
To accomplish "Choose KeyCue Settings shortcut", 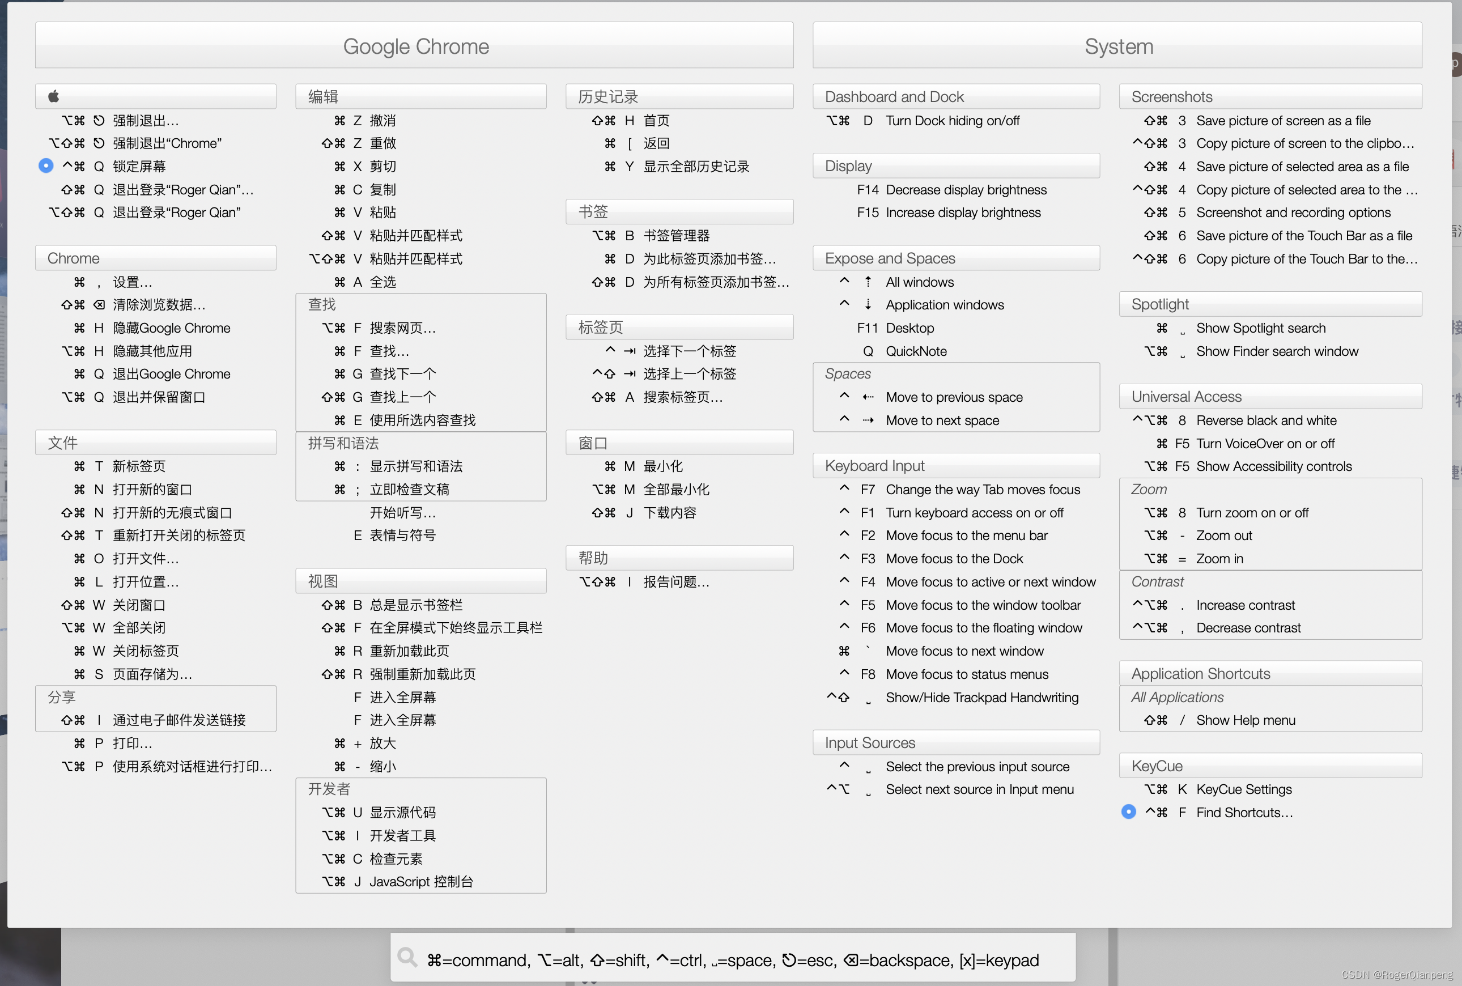I will 1243,789.
